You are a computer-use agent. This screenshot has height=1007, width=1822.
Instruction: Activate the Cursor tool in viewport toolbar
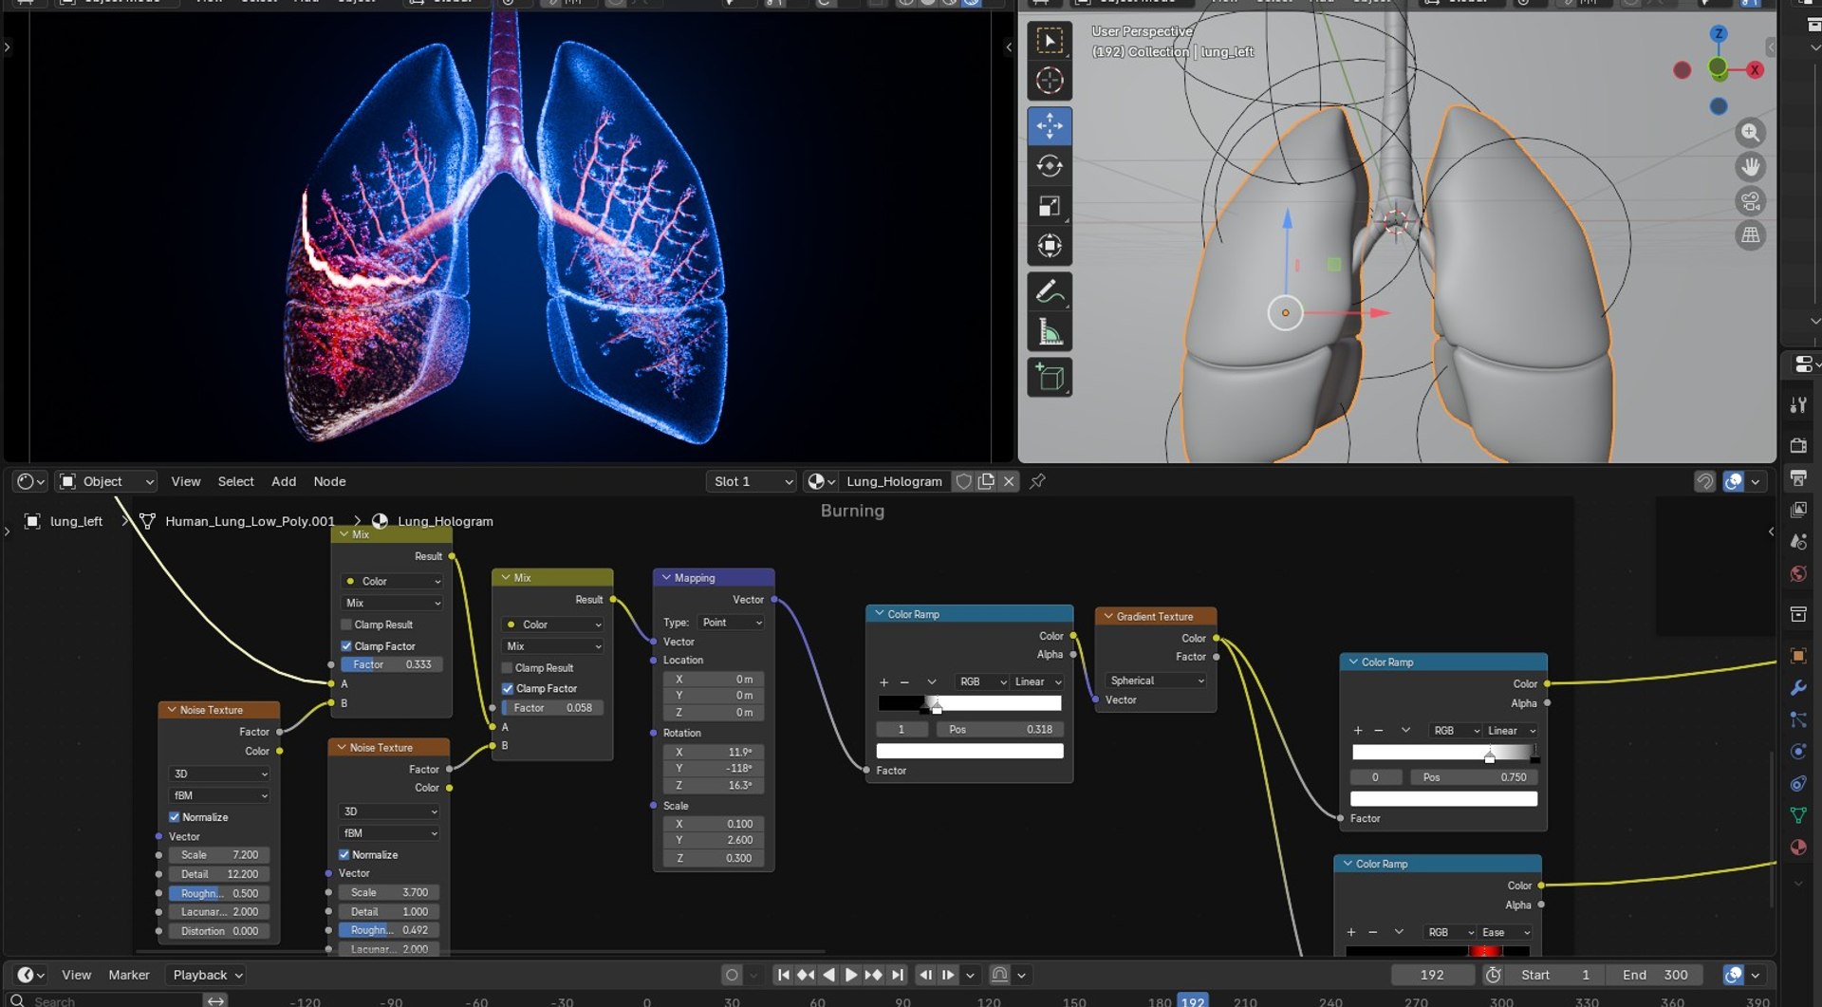click(1050, 82)
